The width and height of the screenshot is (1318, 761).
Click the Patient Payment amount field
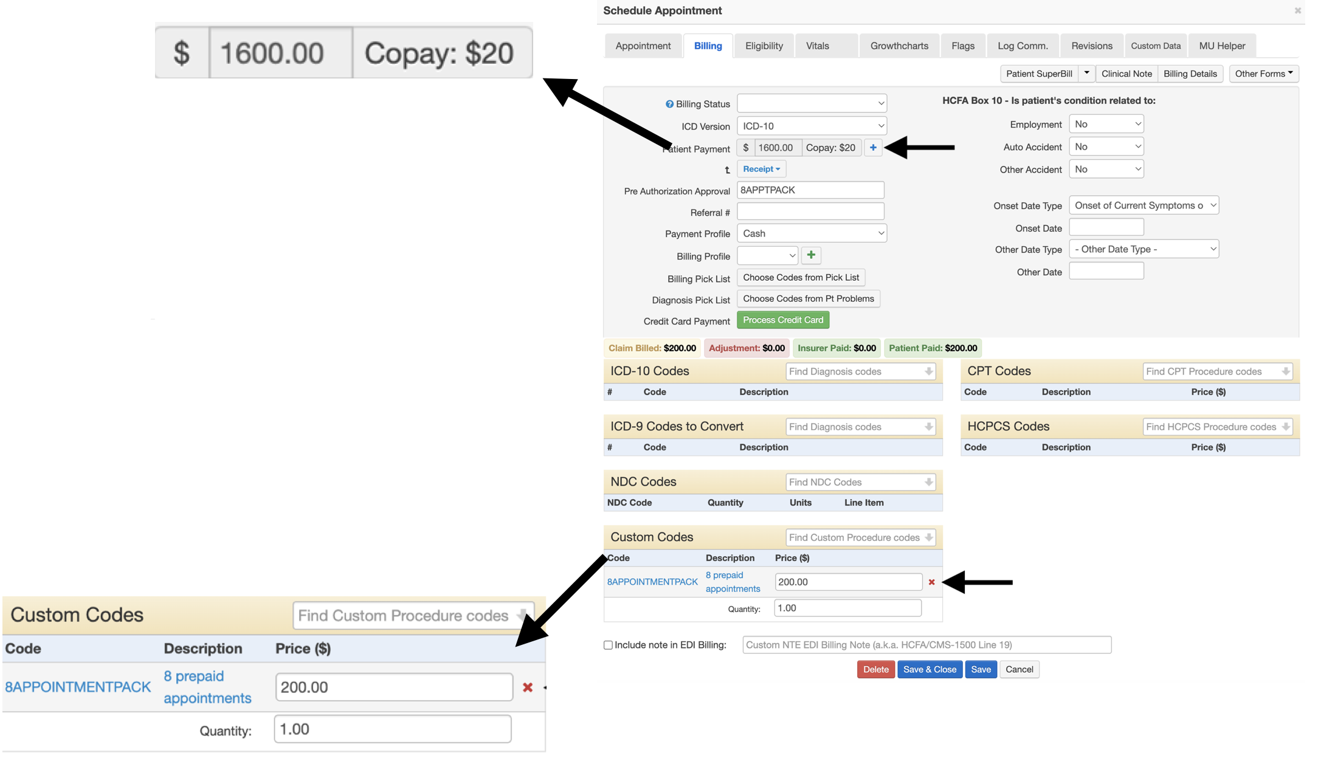(x=778, y=148)
